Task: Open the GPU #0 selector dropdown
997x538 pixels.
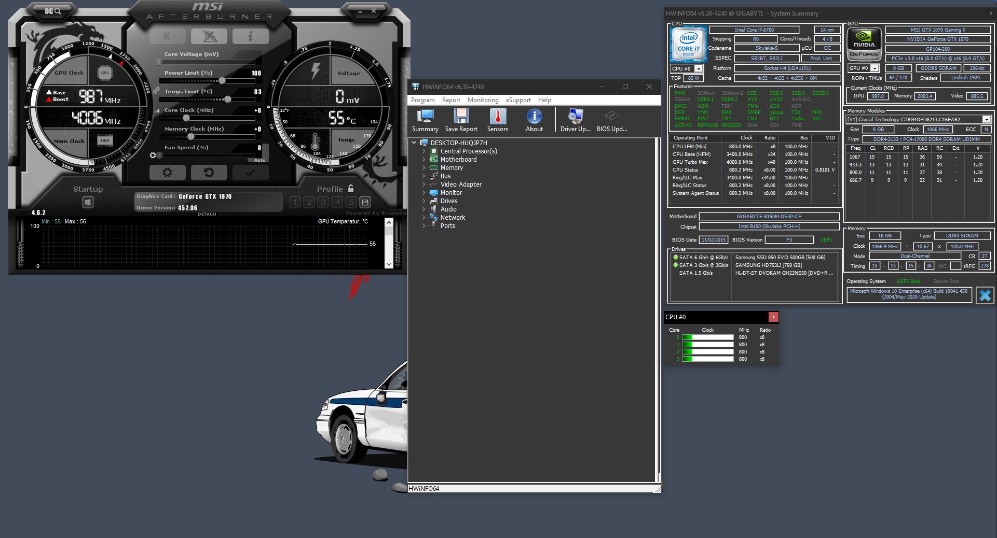Action: pos(875,68)
